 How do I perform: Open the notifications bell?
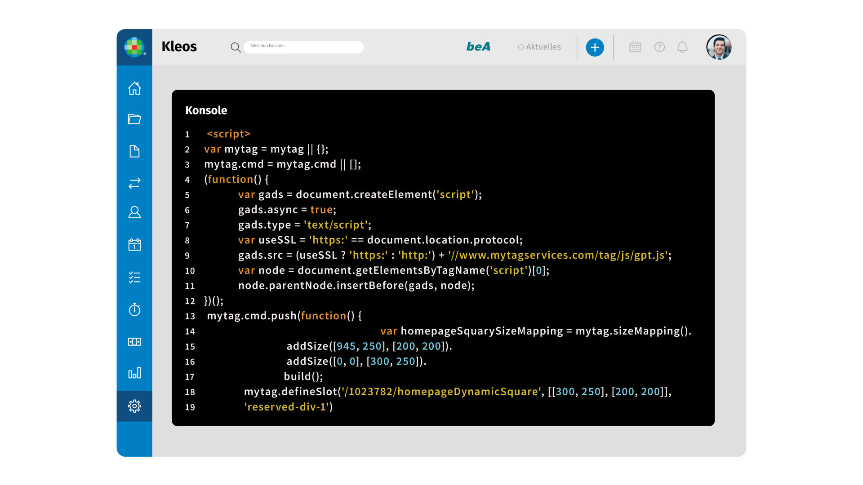(682, 47)
